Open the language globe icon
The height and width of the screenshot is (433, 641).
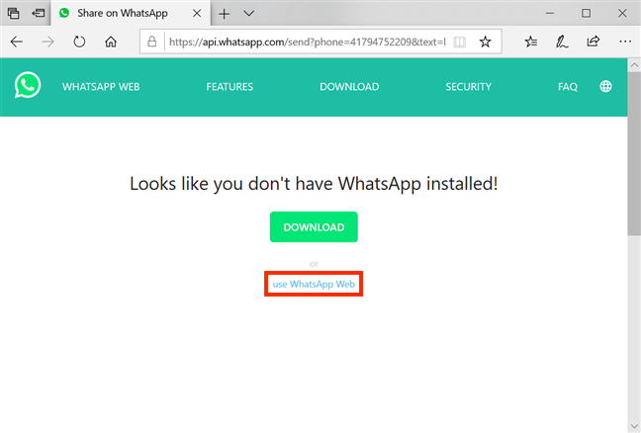click(605, 86)
